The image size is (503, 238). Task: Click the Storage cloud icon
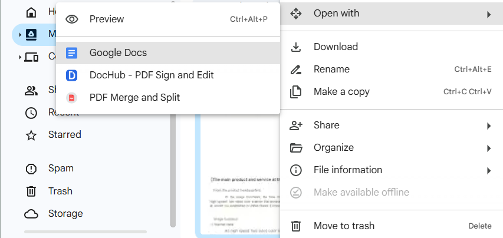pos(31,214)
